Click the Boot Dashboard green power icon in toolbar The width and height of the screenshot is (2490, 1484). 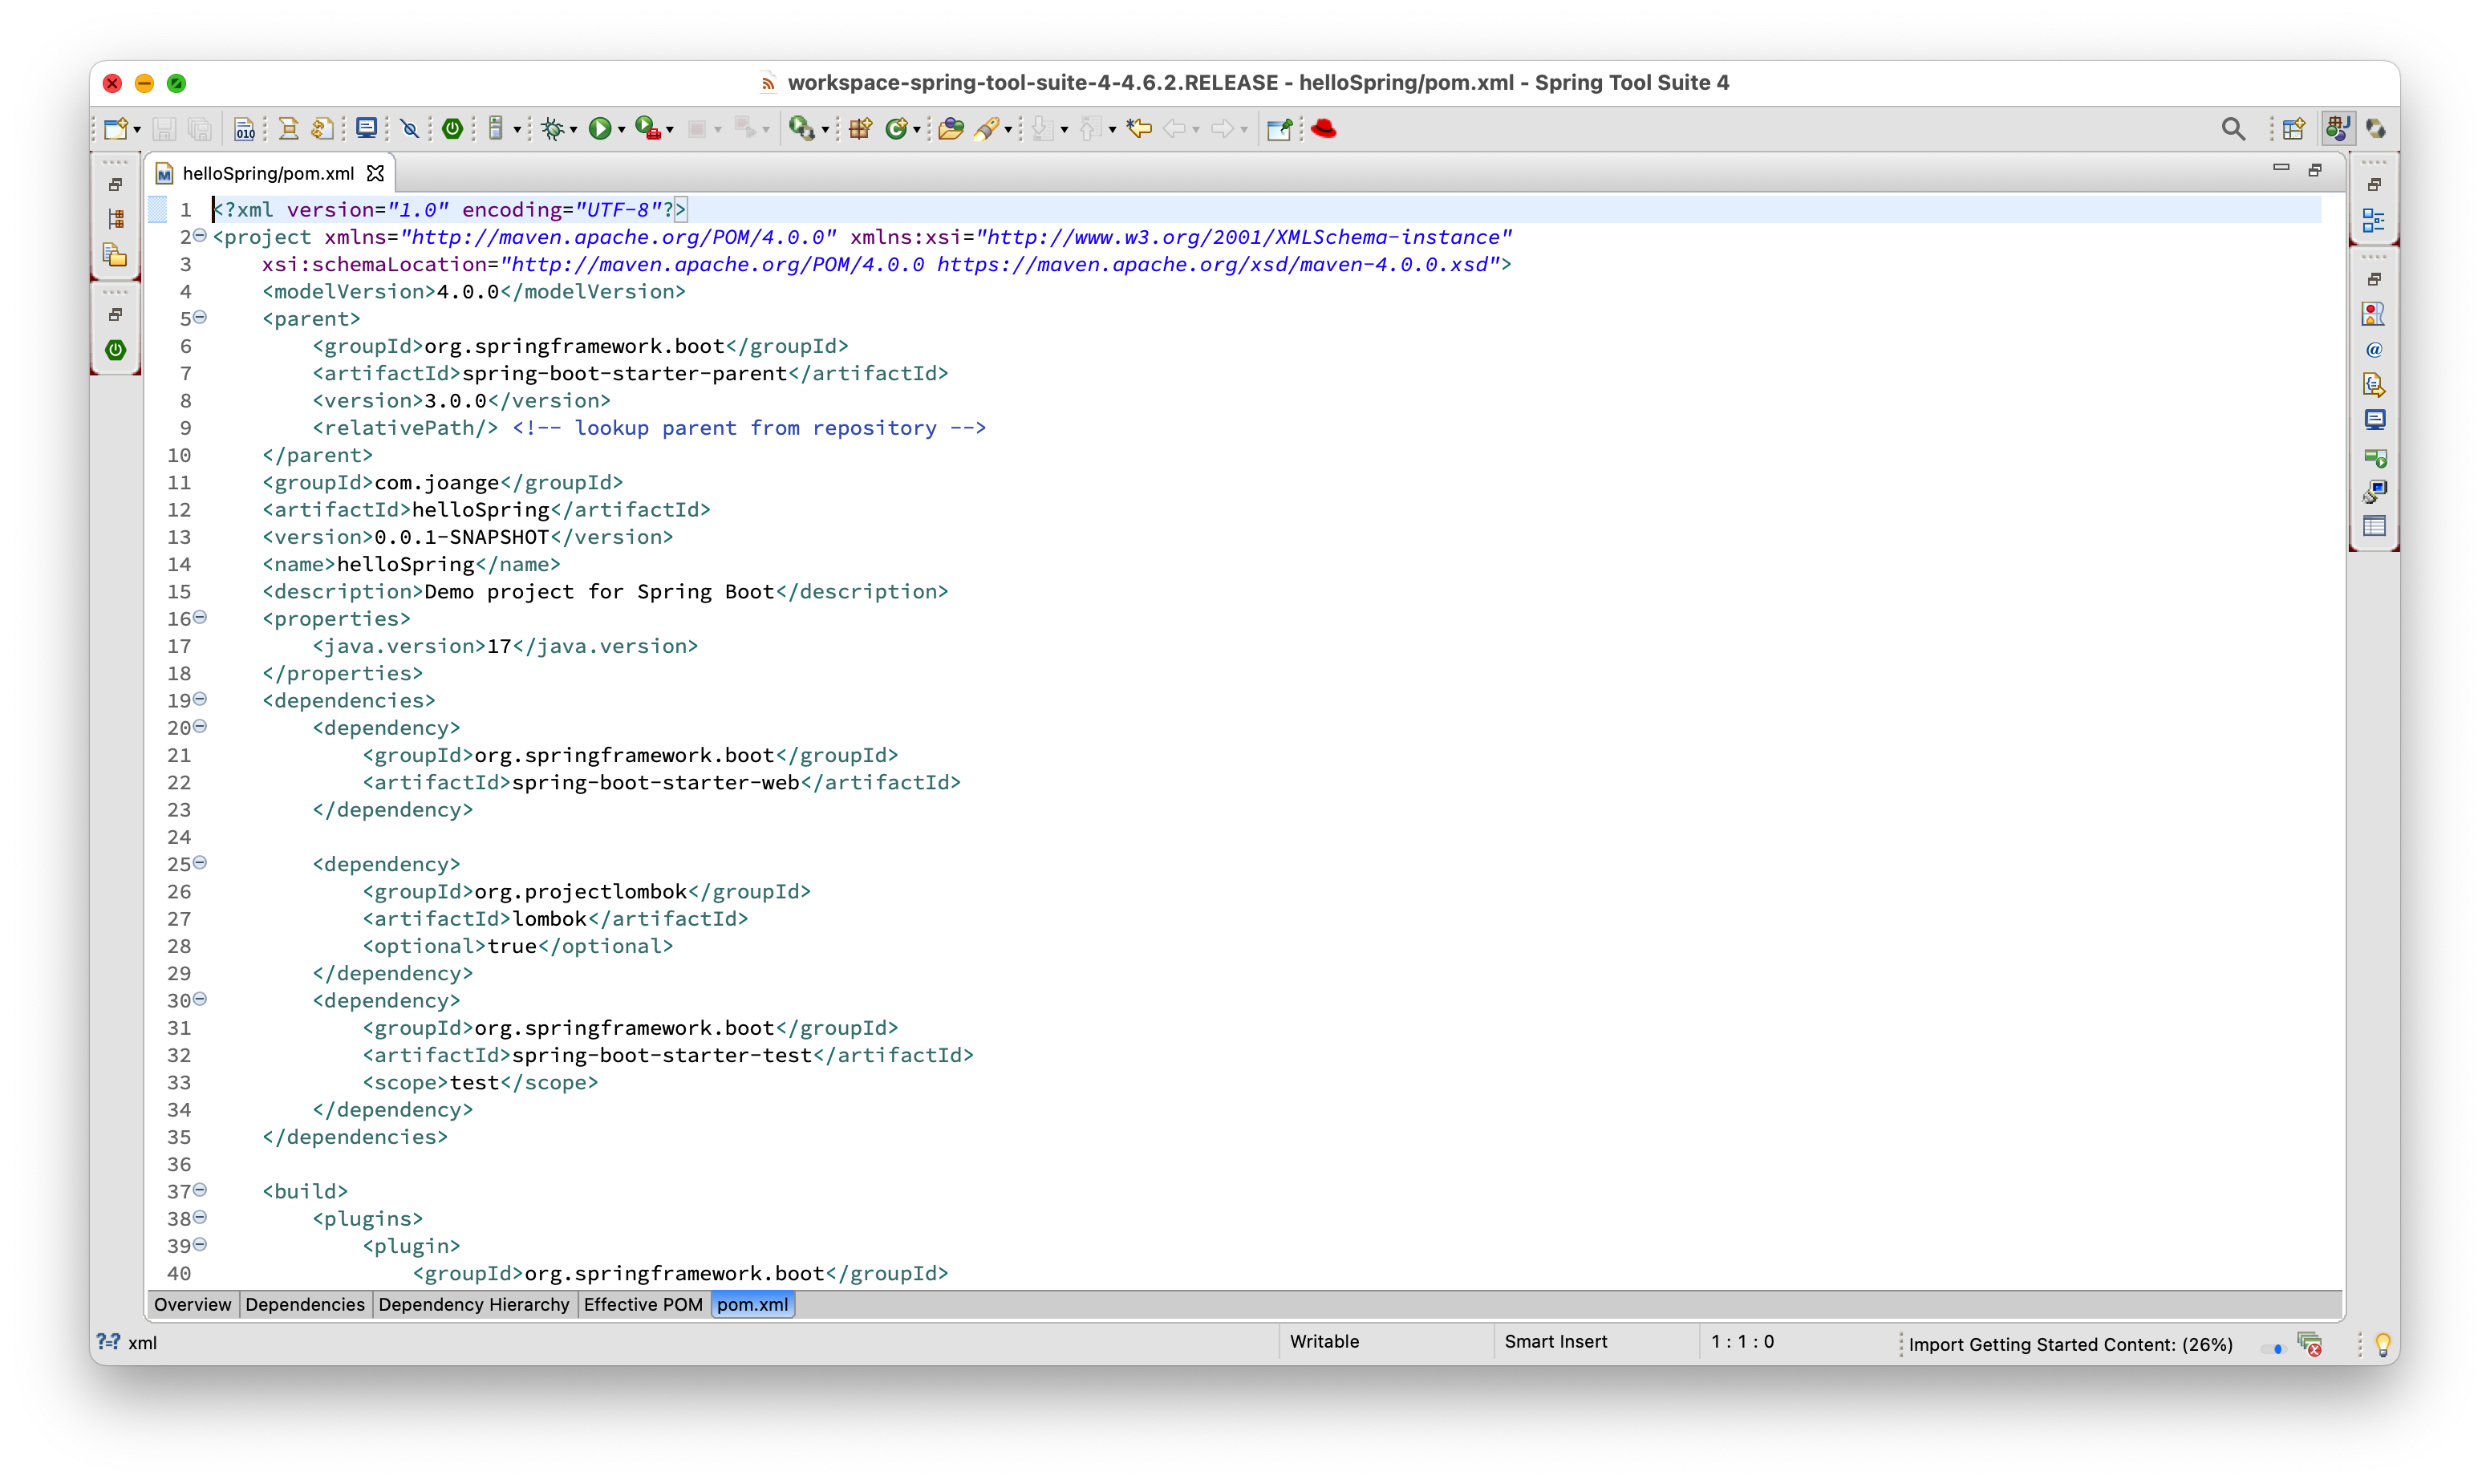click(x=452, y=128)
